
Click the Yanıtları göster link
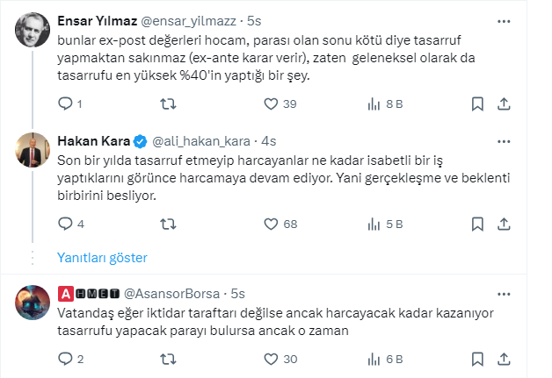[x=102, y=258]
